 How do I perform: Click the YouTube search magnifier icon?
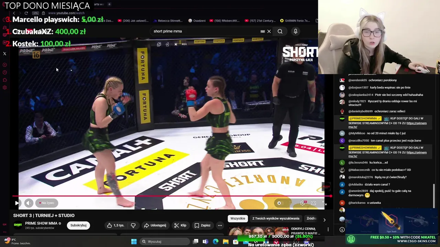coord(280,31)
